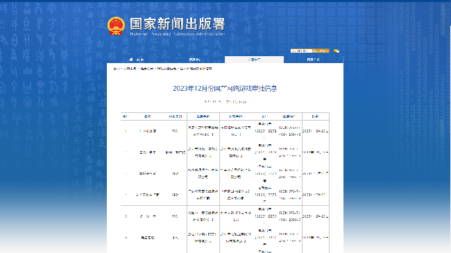Click the ISBN number cell in table row 1
Viewport: 451px width, 253px height.
(x=289, y=131)
